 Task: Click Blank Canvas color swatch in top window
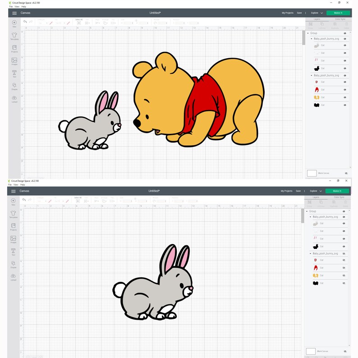click(x=312, y=173)
